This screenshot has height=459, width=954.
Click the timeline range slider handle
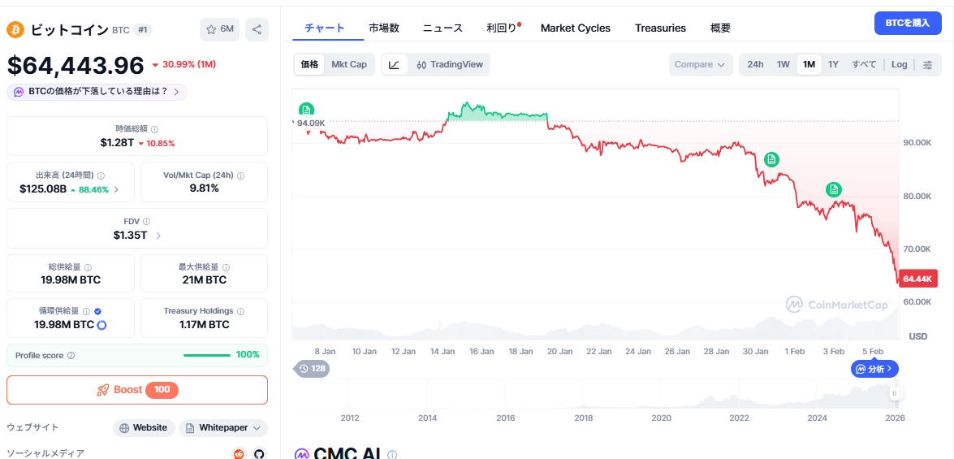coord(894,394)
